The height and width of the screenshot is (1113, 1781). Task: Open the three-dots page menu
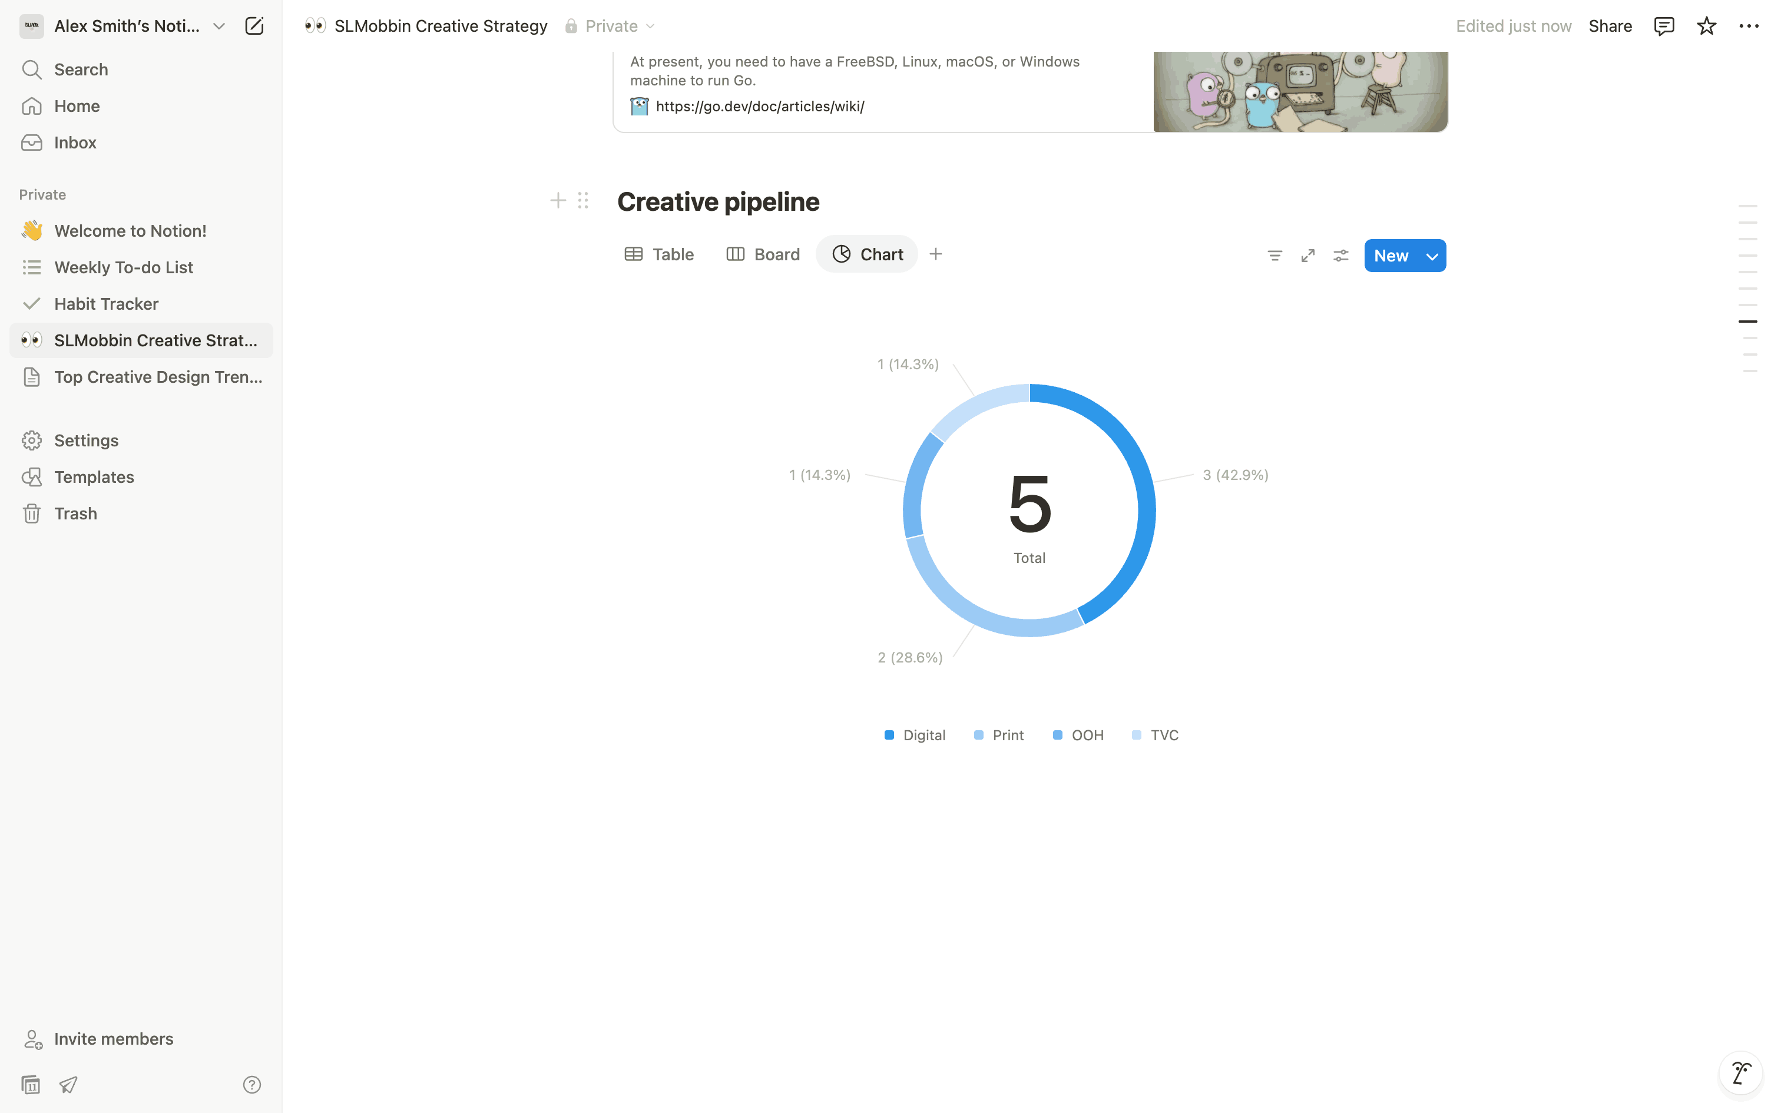[x=1749, y=26]
